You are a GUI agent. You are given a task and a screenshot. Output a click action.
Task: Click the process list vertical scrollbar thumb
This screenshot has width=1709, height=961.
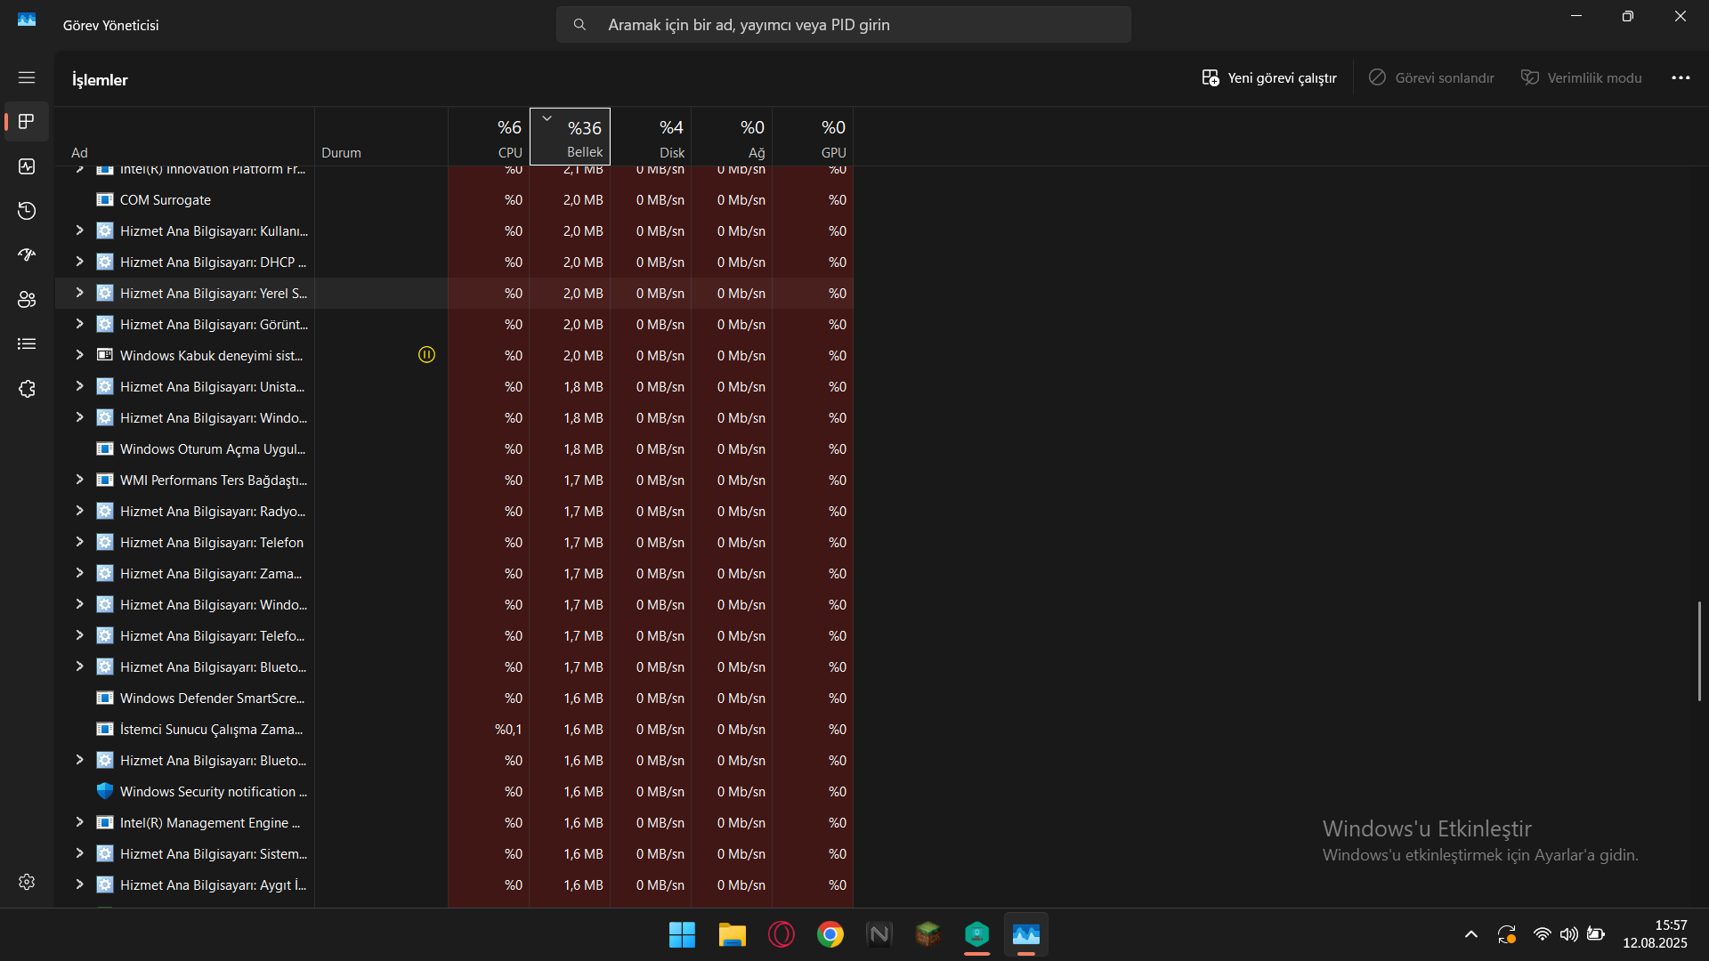1699,651
